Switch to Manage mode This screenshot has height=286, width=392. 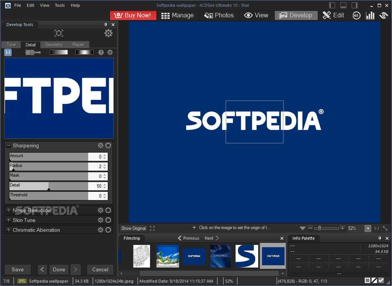click(178, 15)
